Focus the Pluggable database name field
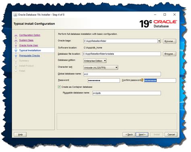This screenshot has height=152, width=191. pyautogui.click(x=127, y=93)
